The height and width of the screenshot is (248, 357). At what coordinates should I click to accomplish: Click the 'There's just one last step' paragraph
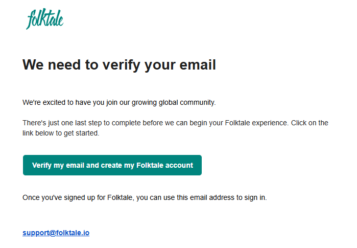(x=175, y=128)
